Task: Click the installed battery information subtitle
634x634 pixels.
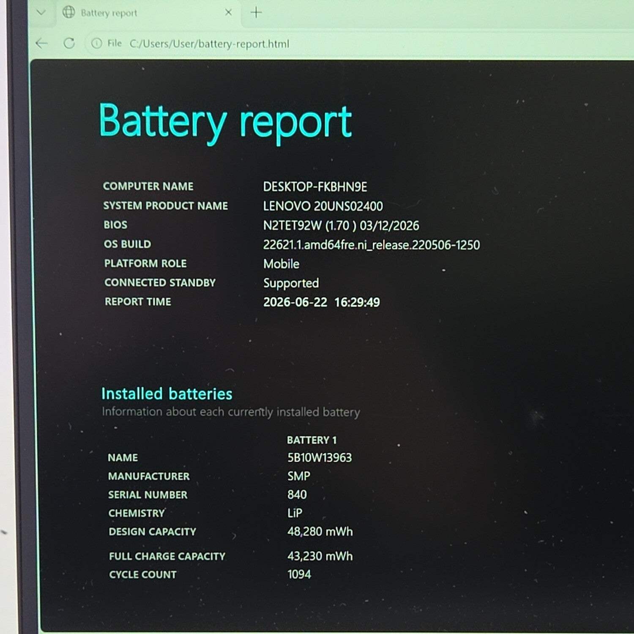Action: (231, 412)
